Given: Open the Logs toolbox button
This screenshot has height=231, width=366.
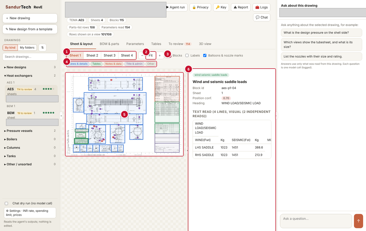Looking at the screenshot, I should [x=261, y=7].
